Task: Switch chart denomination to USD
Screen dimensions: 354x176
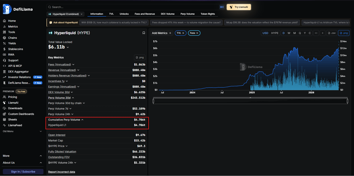Action: 265,33
